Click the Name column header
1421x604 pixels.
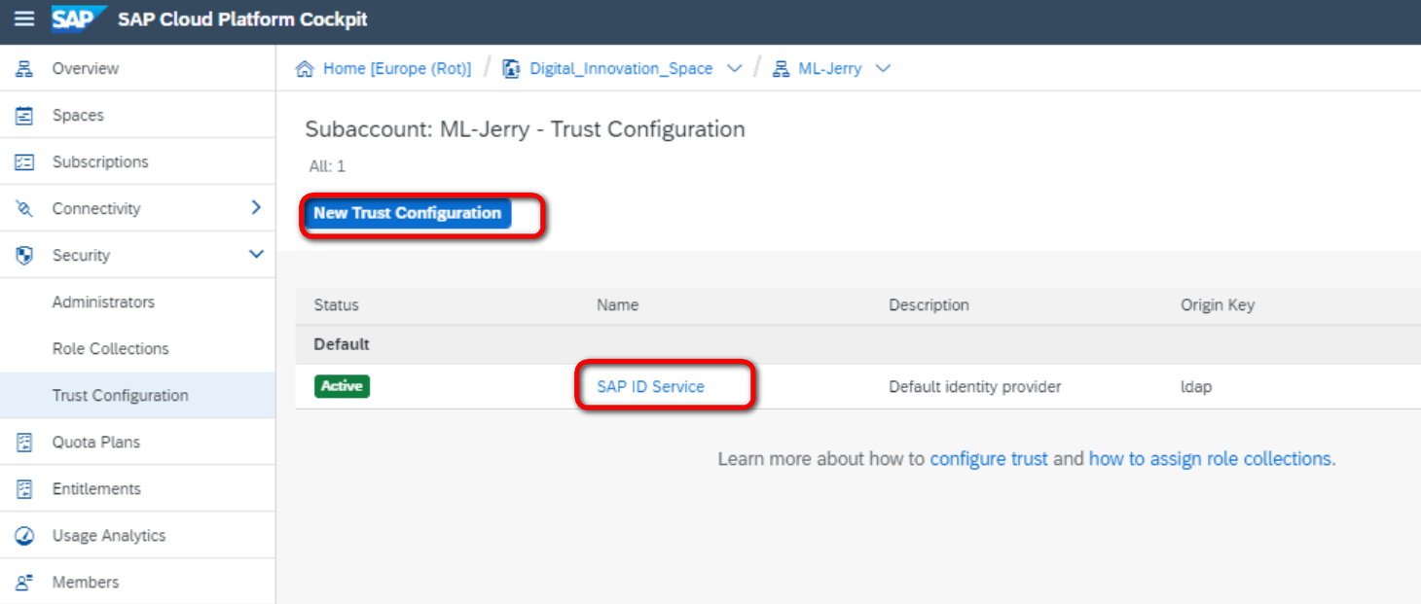(617, 305)
